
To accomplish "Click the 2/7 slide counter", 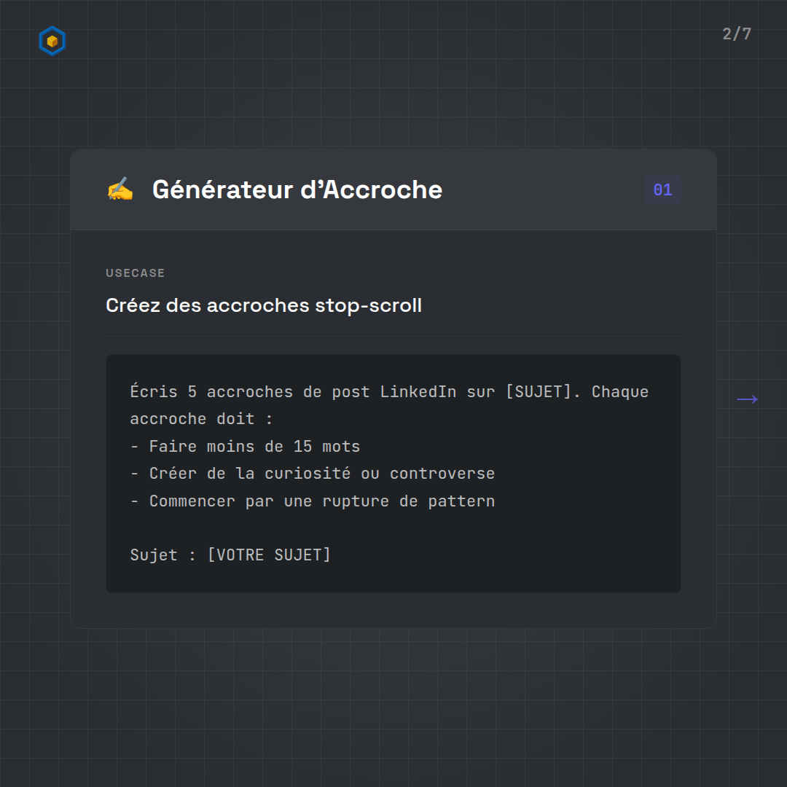I will click(x=737, y=34).
